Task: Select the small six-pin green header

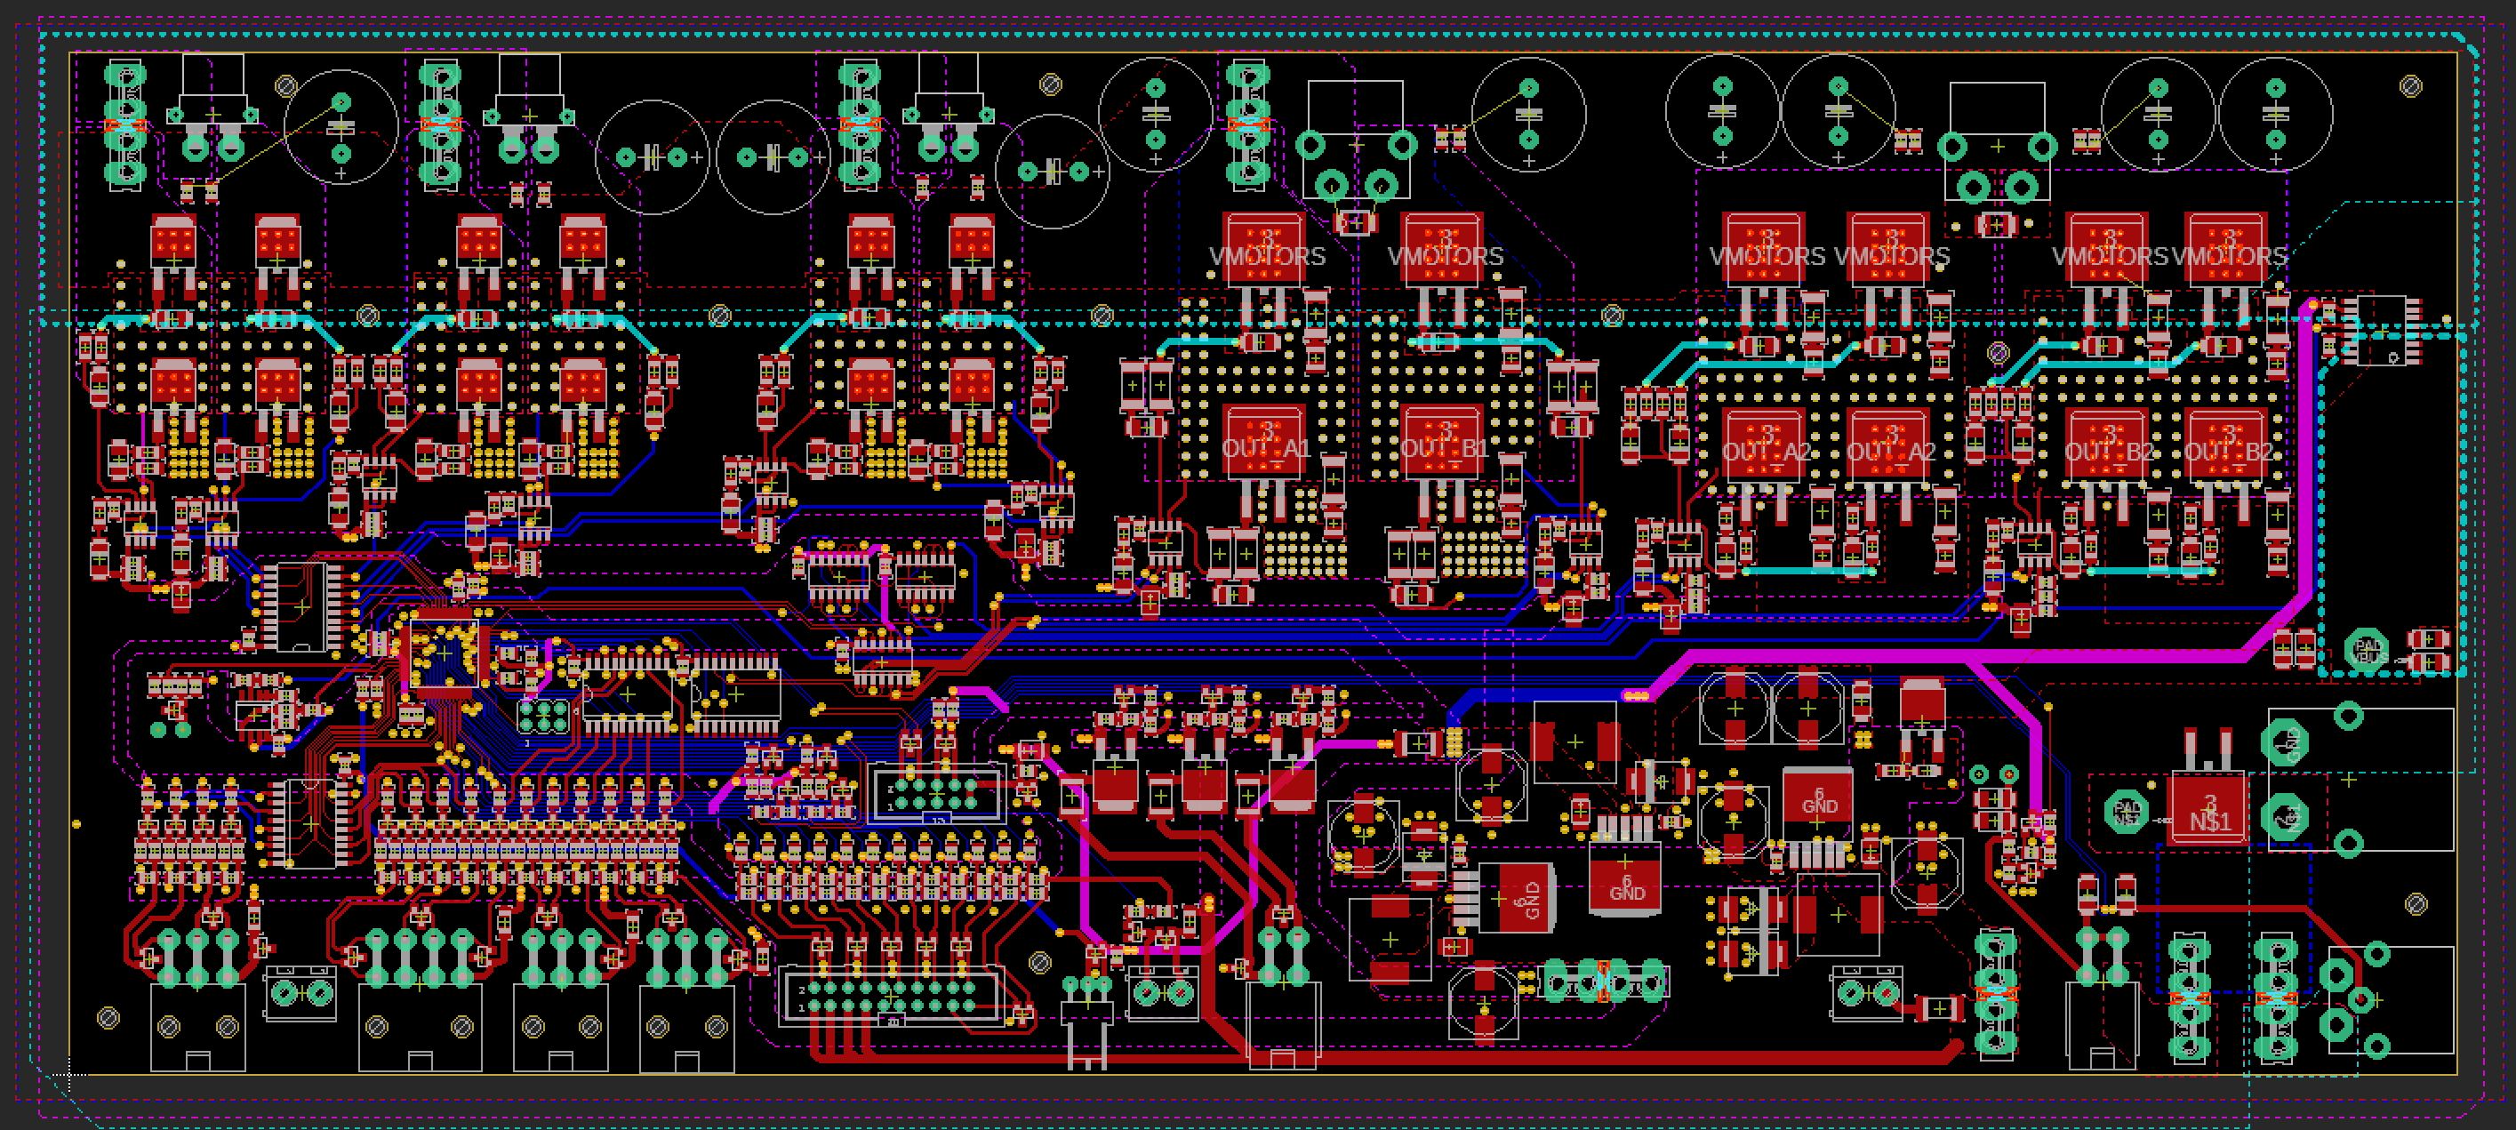Action: (543, 717)
